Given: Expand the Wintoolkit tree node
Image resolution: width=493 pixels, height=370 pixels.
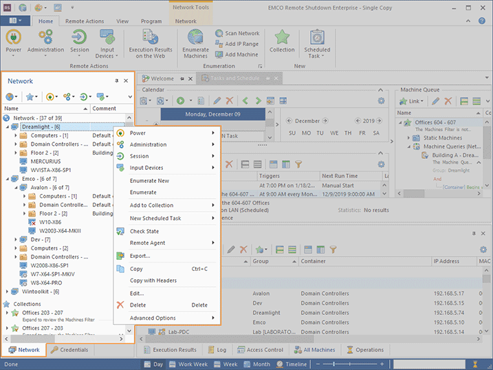Looking at the screenshot, I should tap(7, 292).
